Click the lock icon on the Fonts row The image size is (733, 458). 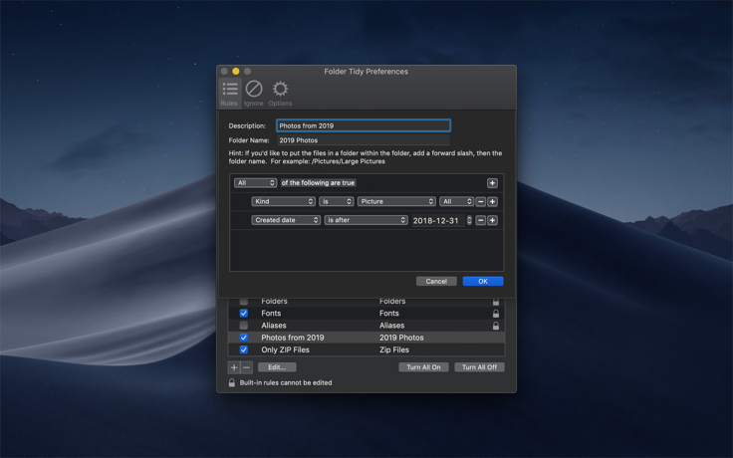[x=496, y=314]
